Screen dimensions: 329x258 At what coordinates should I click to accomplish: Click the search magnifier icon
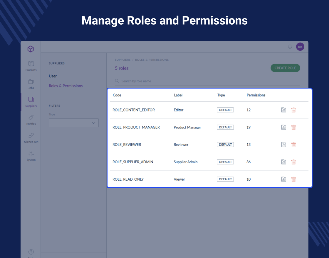[117, 81]
